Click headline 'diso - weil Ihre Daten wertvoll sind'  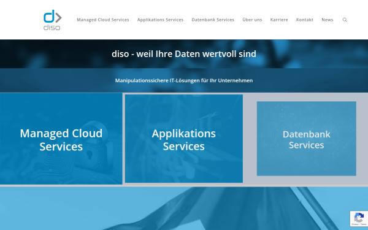(x=184, y=54)
